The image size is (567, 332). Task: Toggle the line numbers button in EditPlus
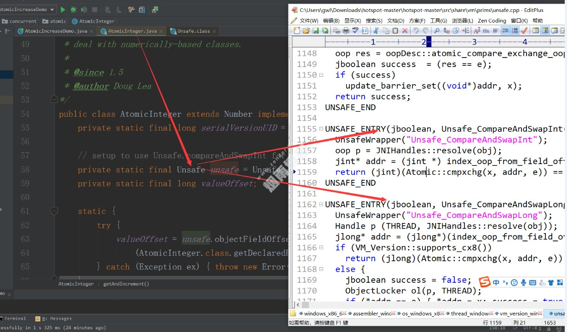515,31
